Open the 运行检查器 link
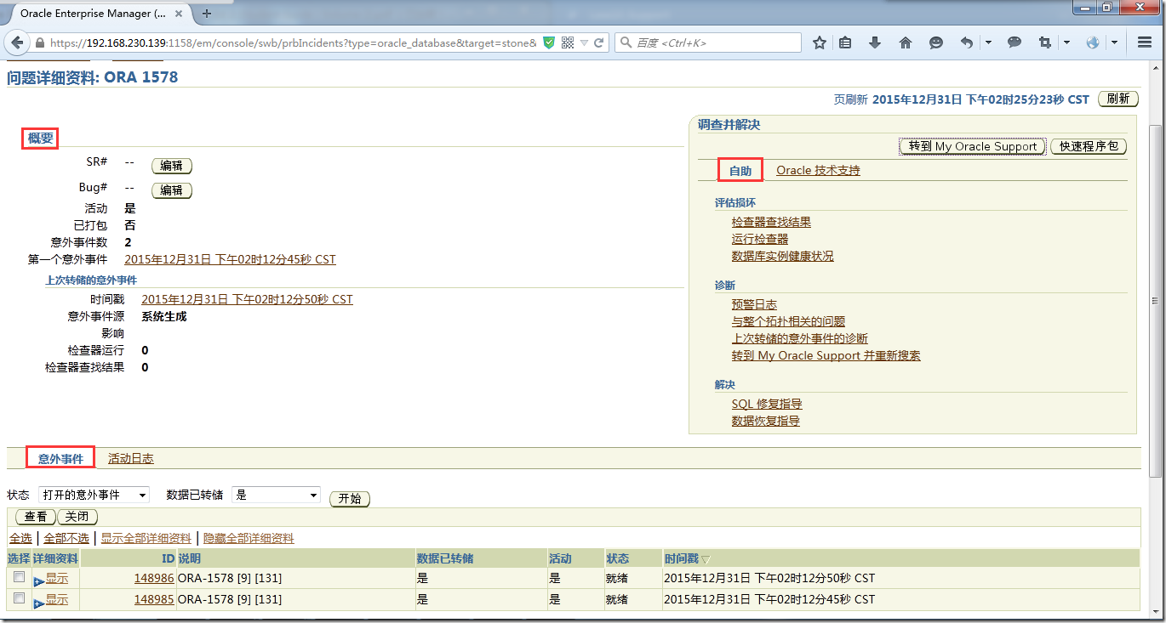1166x623 pixels. 760,239
